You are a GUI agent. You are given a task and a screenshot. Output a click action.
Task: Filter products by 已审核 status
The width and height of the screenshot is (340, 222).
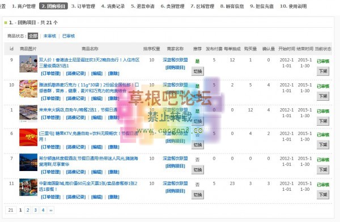point(69,36)
